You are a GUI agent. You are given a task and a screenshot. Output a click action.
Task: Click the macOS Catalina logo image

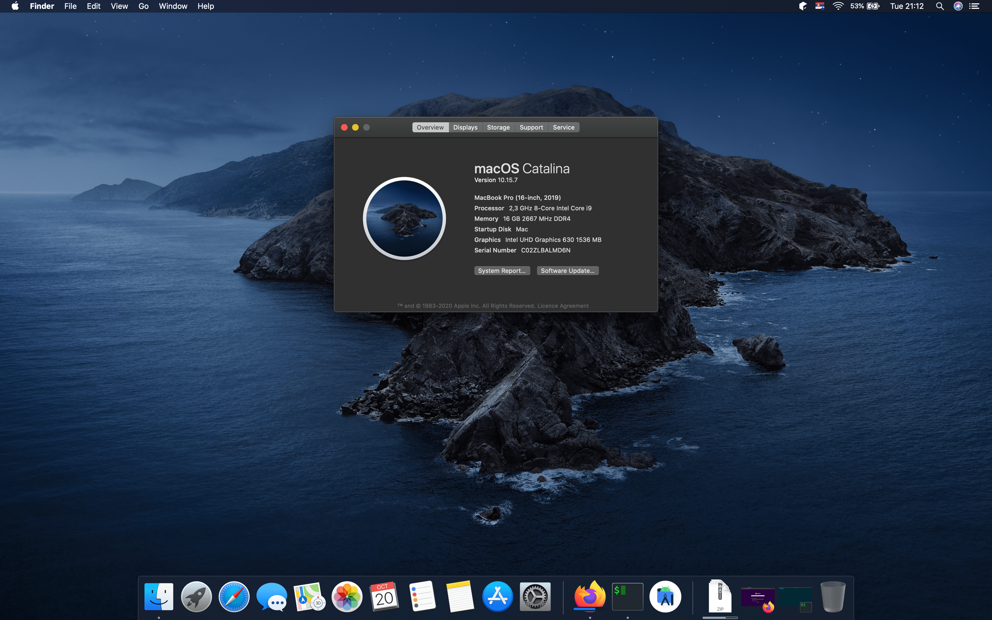[404, 219]
